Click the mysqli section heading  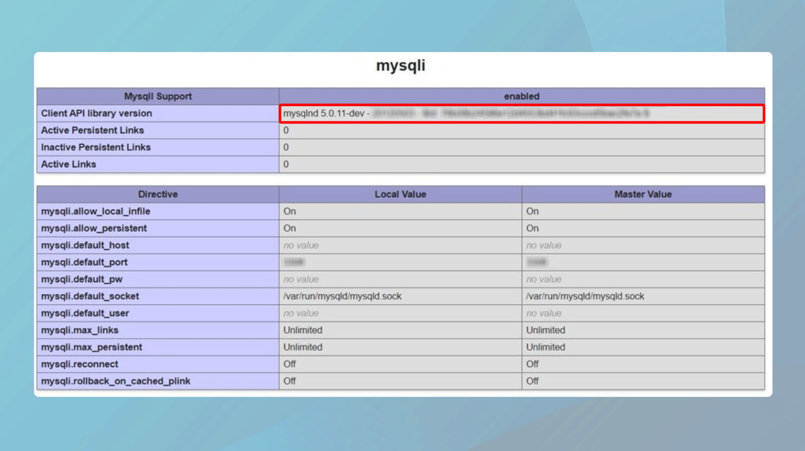point(400,66)
